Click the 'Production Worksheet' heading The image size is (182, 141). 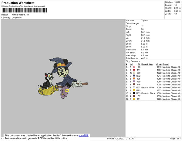pyautogui.click(x=18, y=3)
